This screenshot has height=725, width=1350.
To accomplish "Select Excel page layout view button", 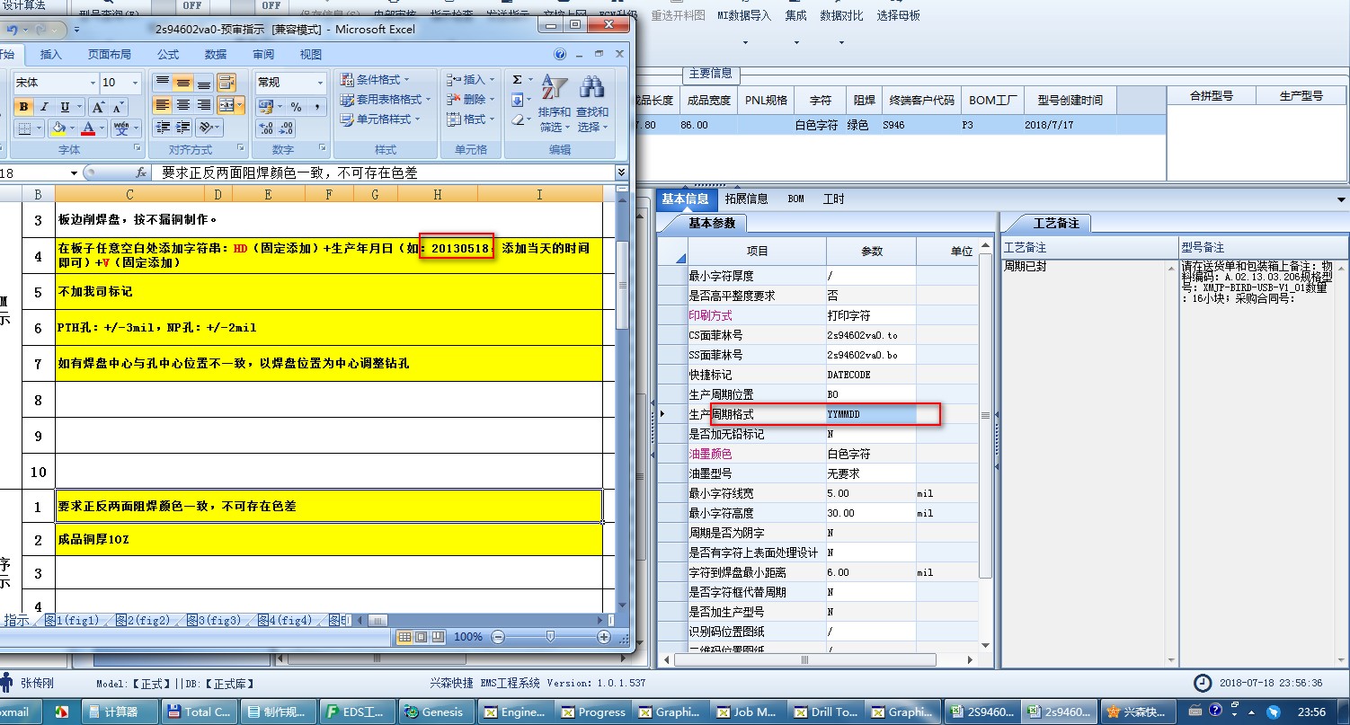I will pyautogui.click(x=421, y=637).
